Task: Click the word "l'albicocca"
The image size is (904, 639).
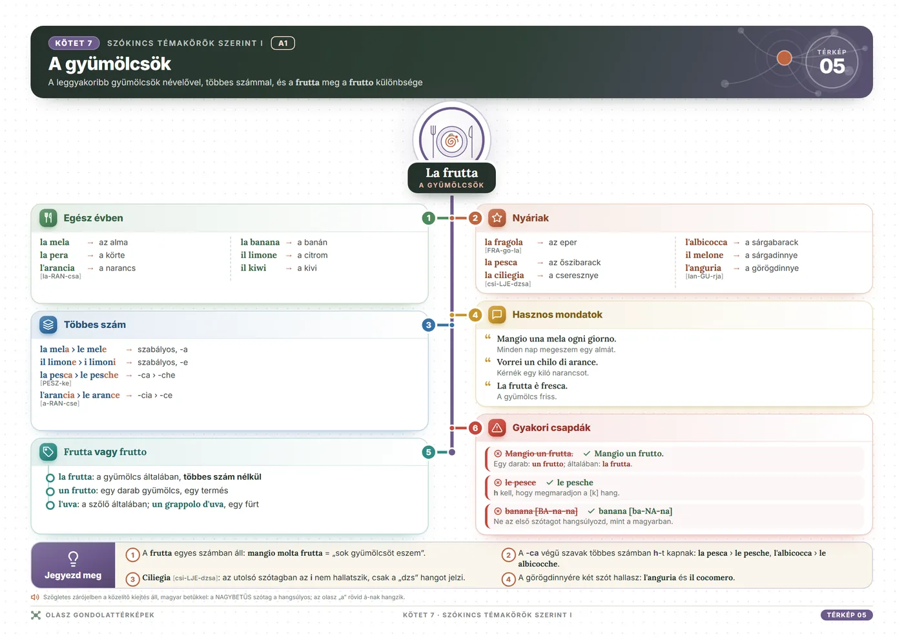Action: point(706,242)
